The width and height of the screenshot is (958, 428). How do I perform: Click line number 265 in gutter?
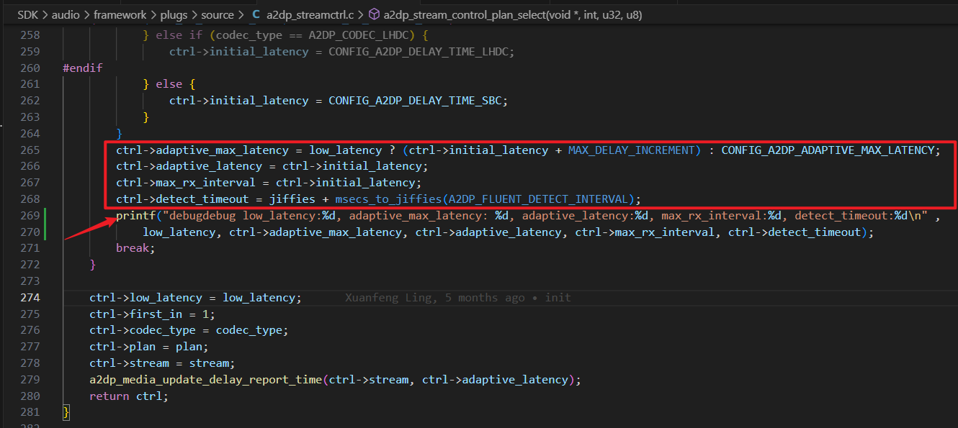point(30,150)
